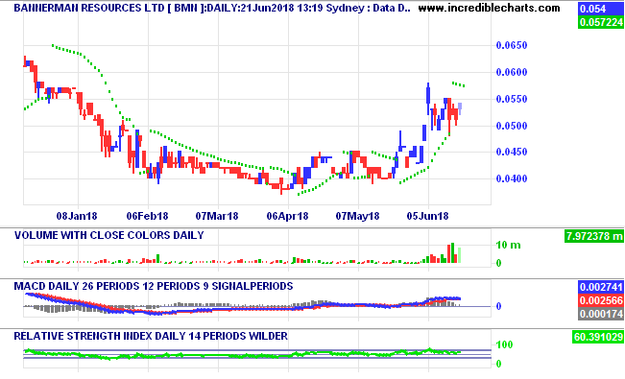625x379 pixels.
Task: Click the 10 m volume axis label
Action: click(508, 245)
